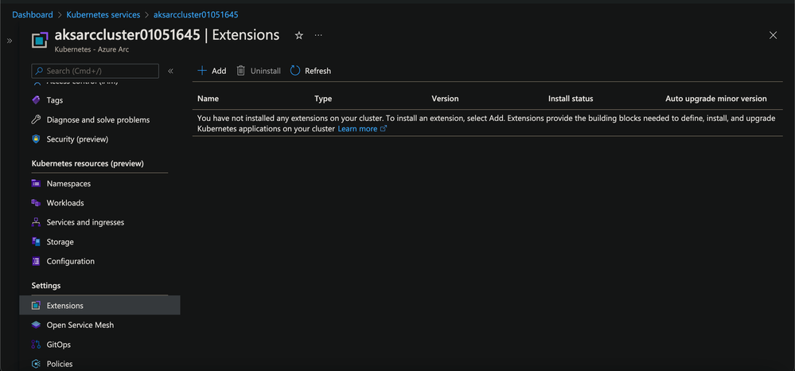This screenshot has height=371, width=795.
Task: Open Diagnose and solve problems
Action: click(99, 119)
